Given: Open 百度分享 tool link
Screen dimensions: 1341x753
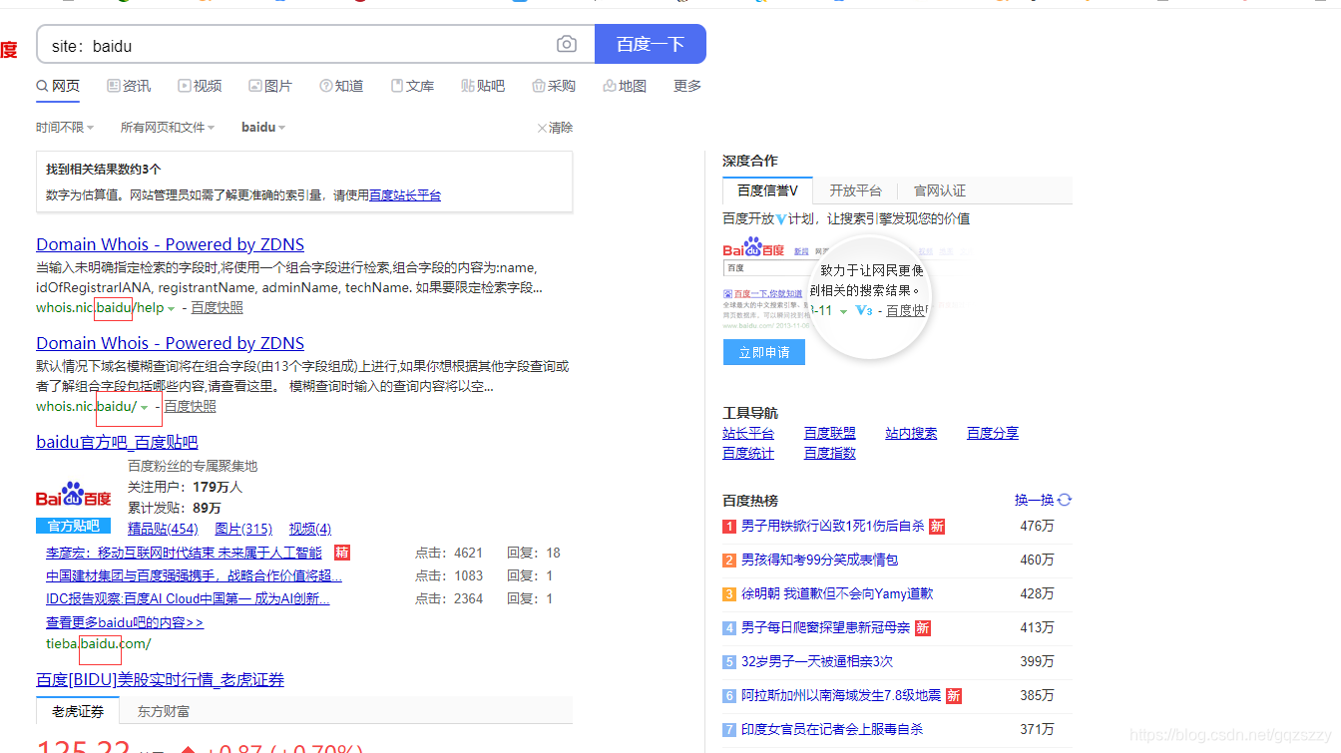Looking at the screenshot, I should (993, 433).
